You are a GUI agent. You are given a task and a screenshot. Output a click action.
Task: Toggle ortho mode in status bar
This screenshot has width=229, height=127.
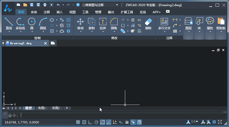[90, 122]
